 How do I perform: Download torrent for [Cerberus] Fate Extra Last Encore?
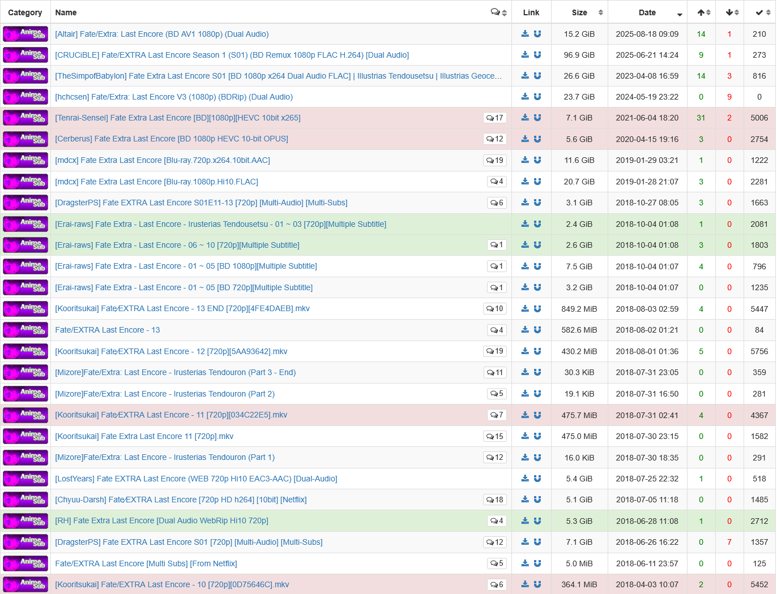tap(525, 139)
